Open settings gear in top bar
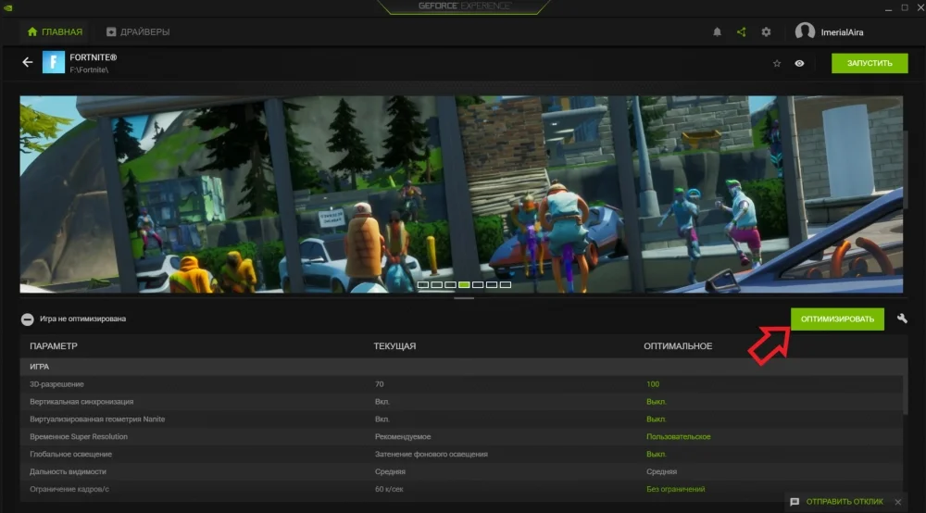Screen dimensions: 926x513 (766, 31)
